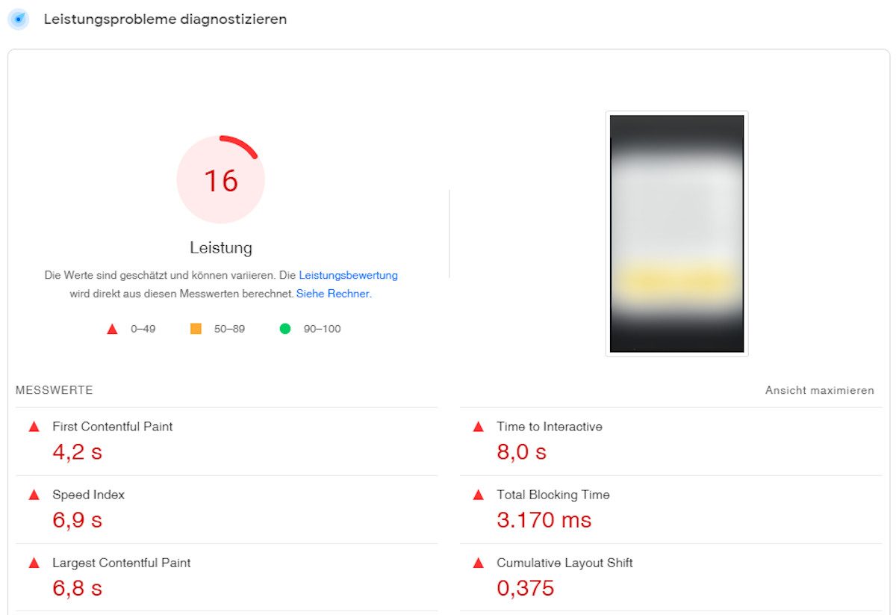Click the Cumulative Layout Shift value 0,375

(x=526, y=588)
